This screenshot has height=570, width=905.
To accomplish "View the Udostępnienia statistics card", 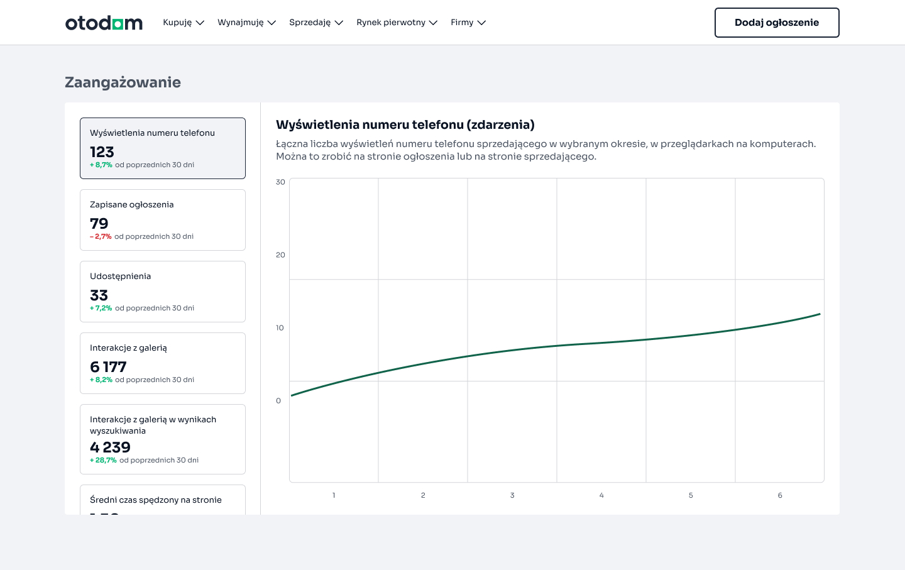I will [x=162, y=291].
